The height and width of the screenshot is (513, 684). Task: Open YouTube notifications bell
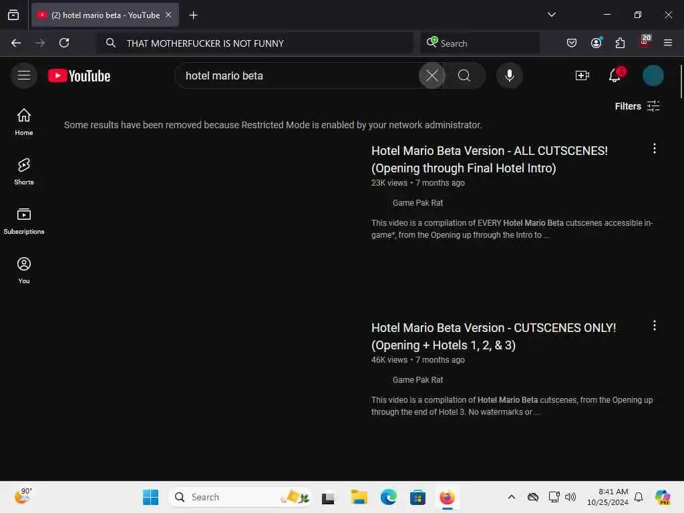click(x=615, y=75)
